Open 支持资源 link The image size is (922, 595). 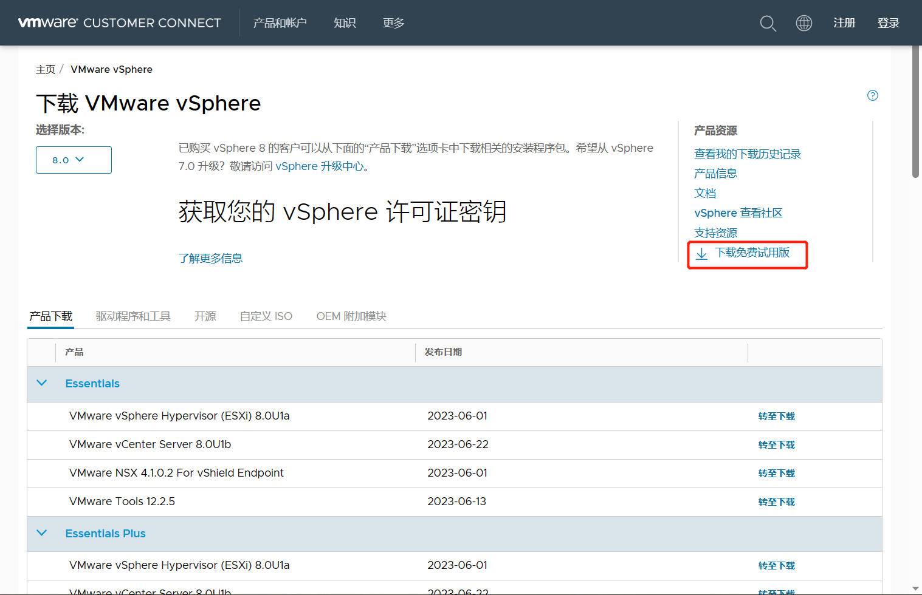(x=715, y=233)
